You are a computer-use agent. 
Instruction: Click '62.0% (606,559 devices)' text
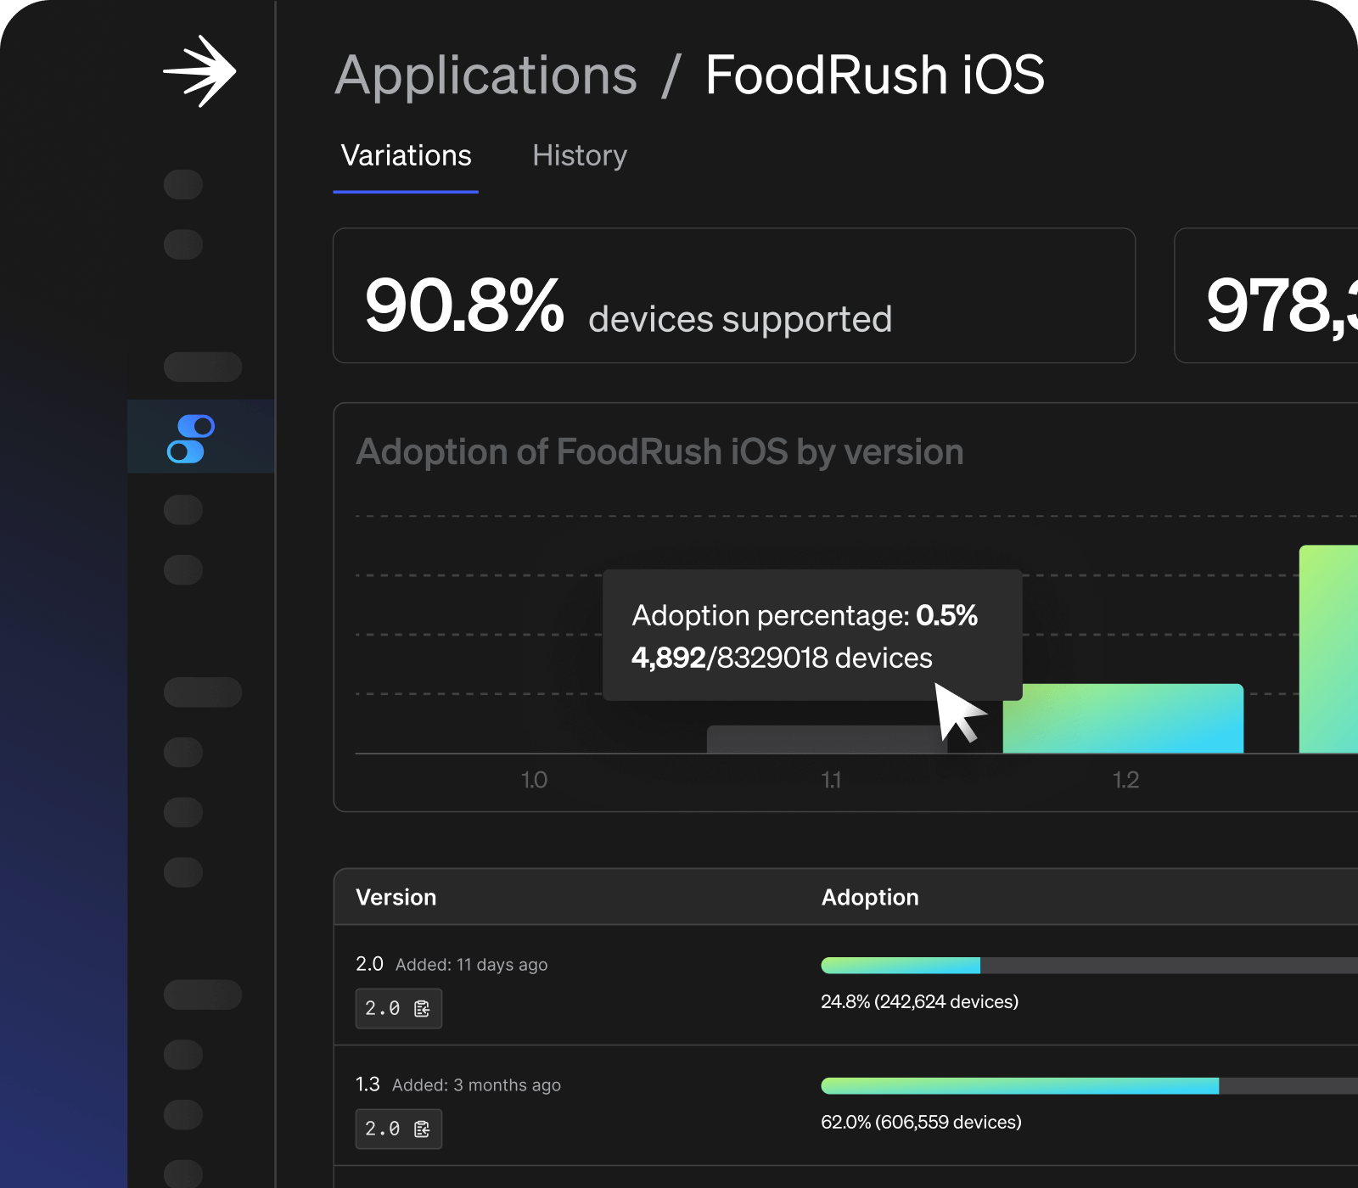(x=921, y=1122)
